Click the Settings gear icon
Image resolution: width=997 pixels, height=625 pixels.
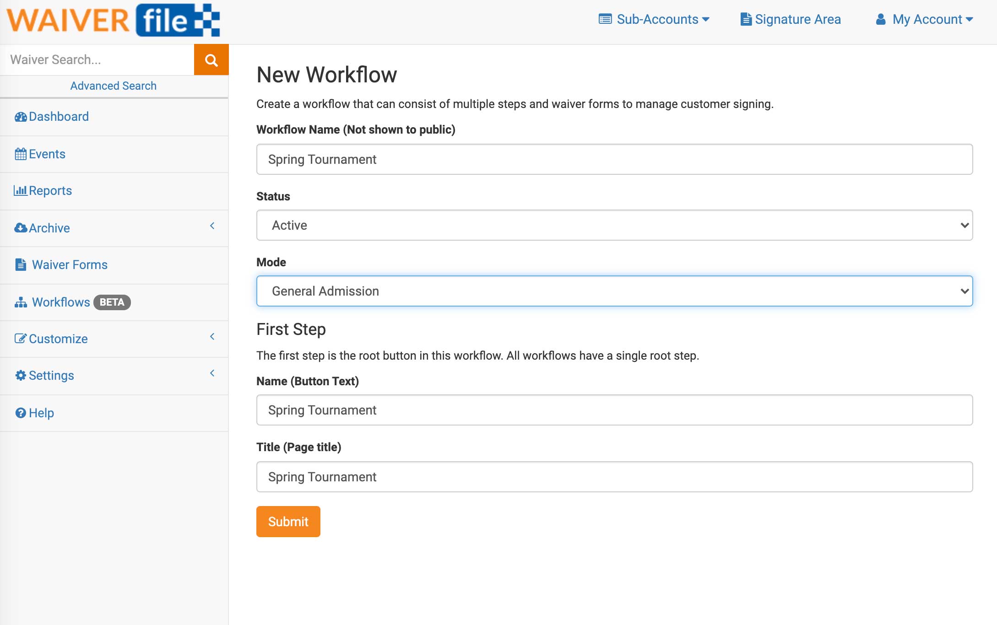click(x=20, y=375)
